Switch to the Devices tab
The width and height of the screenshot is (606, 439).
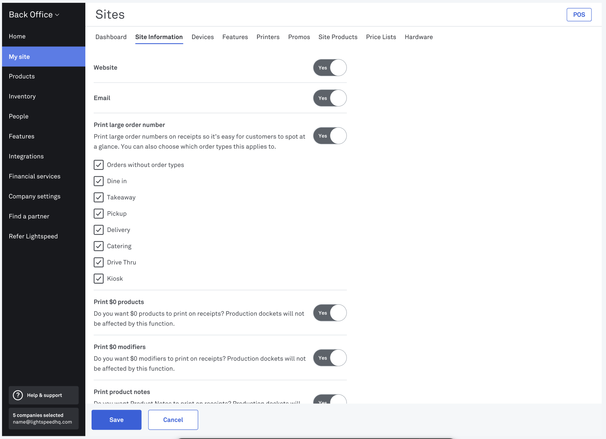[202, 37]
